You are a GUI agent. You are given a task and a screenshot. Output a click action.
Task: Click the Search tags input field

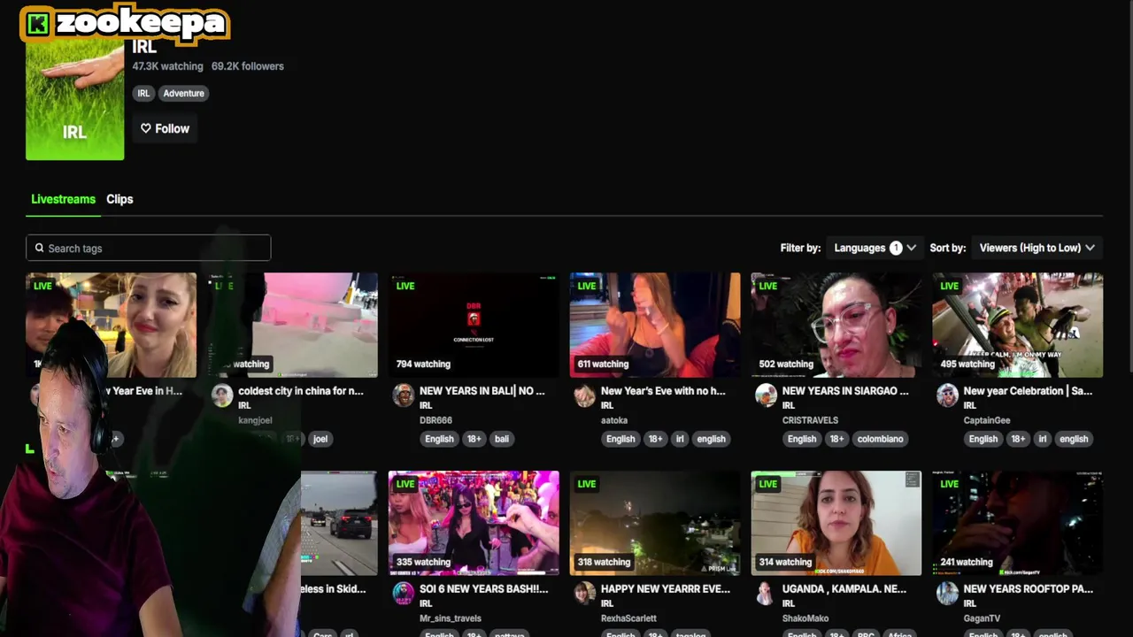pos(148,248)
